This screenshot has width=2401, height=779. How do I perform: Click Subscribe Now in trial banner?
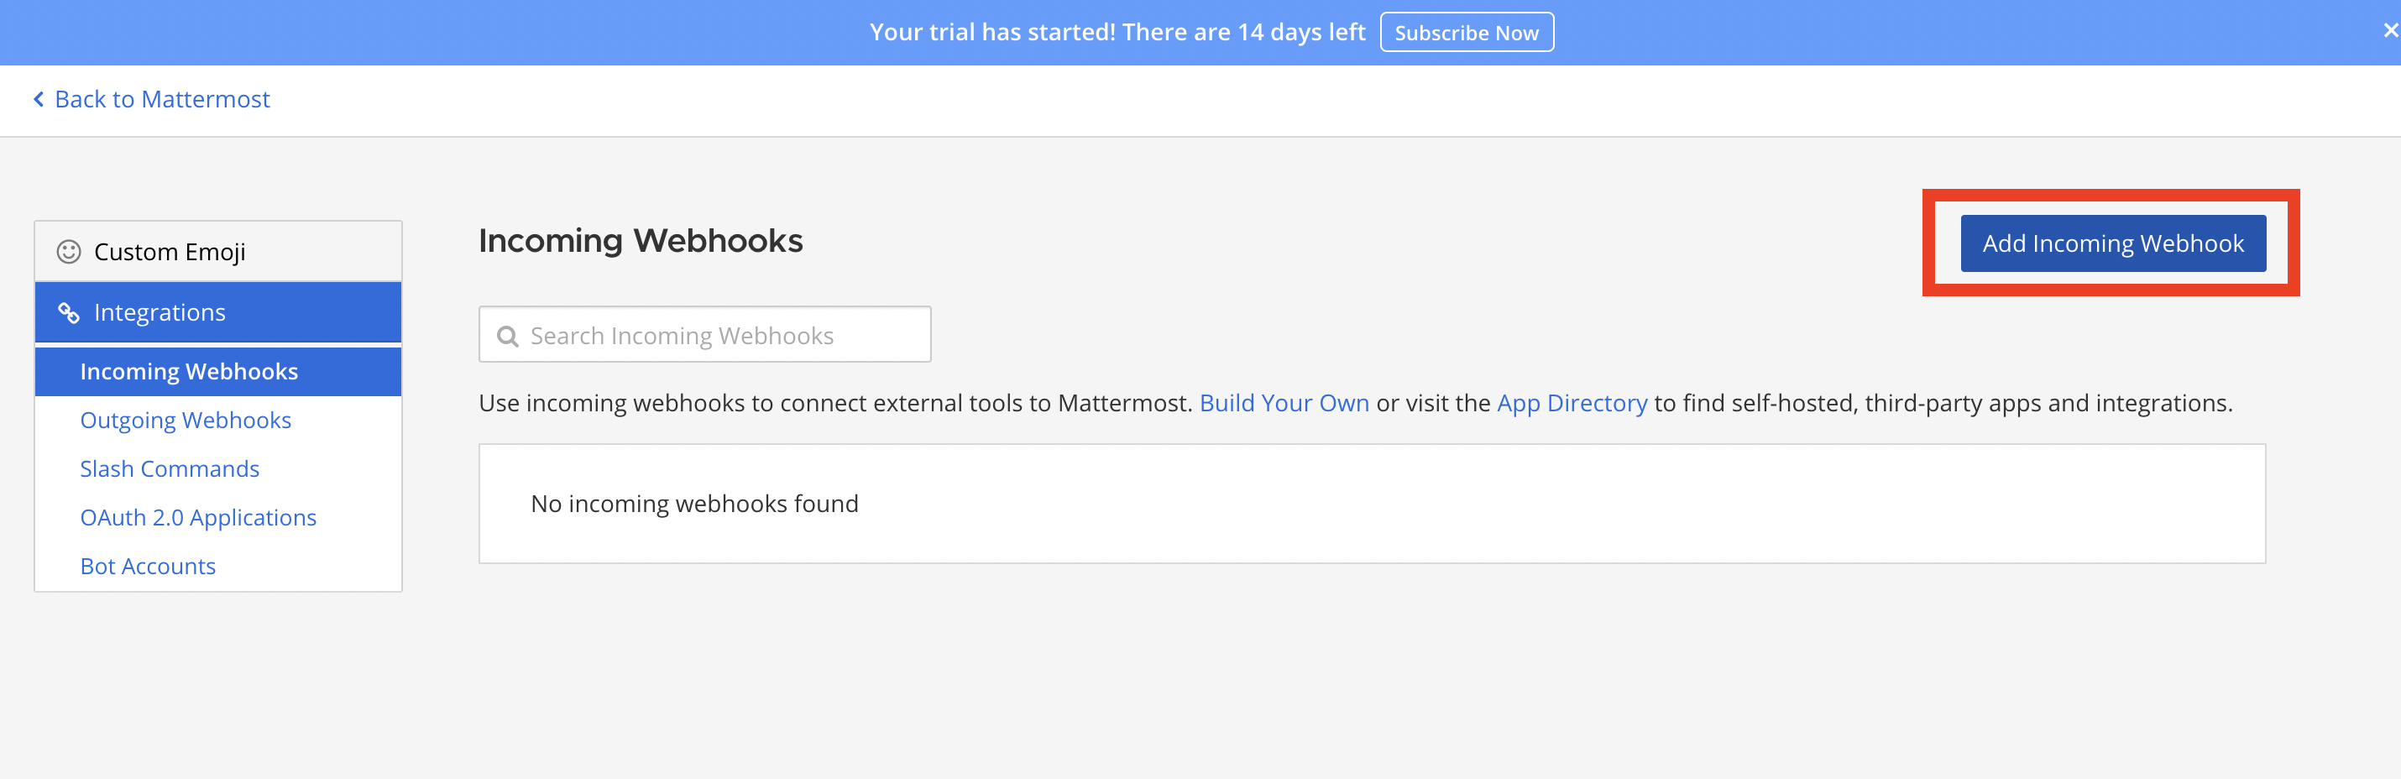(1465, 33)
